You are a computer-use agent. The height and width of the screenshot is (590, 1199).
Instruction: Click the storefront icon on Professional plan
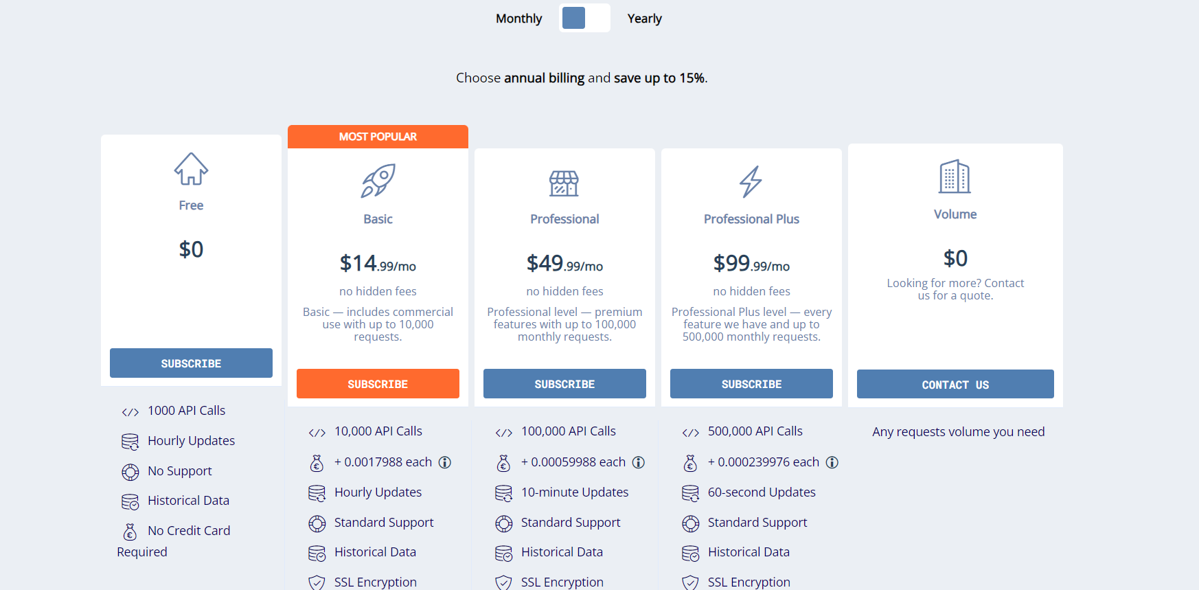pos(564,183)
